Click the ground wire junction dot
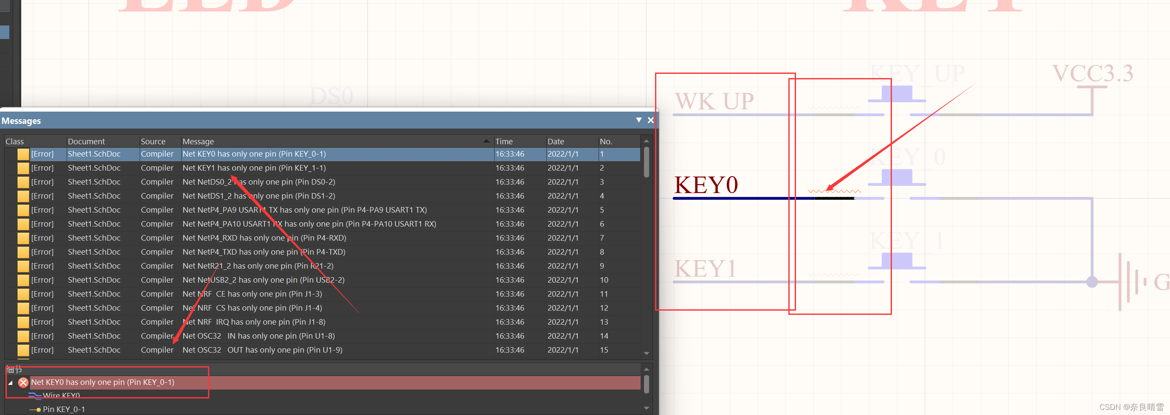1170x415 pixels. 1092,282
